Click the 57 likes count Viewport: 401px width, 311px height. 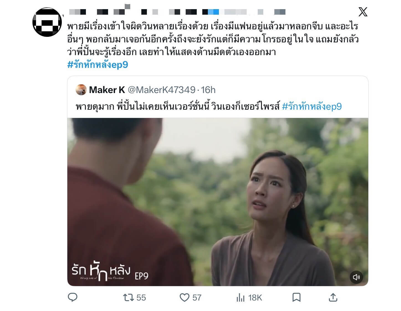click(197, 298)
